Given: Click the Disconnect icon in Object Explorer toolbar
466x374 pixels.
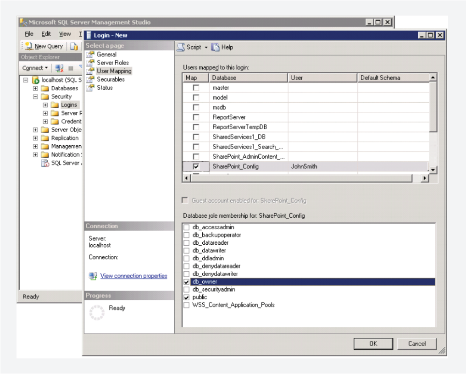Looking at the screenshot, I should click(60, 68).
